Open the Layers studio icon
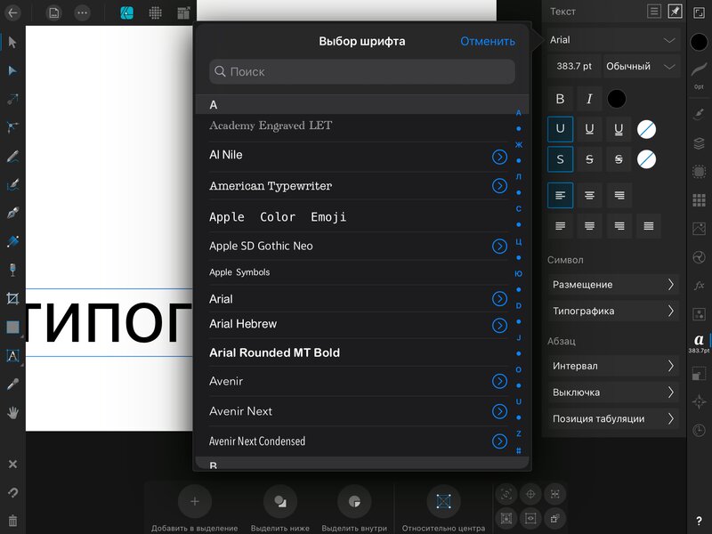The height and width of the screenshot is (534, 712). [699, 143]
